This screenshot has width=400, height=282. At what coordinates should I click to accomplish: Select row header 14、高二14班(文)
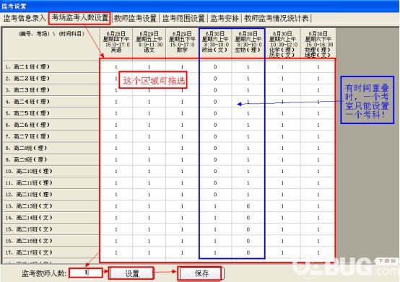coord(51,218)
